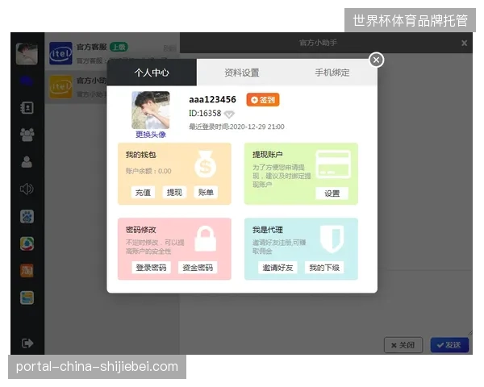Open the chat messages icon in the sidebar
Viewport: 484px width, 387px height.
coord(27,81)
